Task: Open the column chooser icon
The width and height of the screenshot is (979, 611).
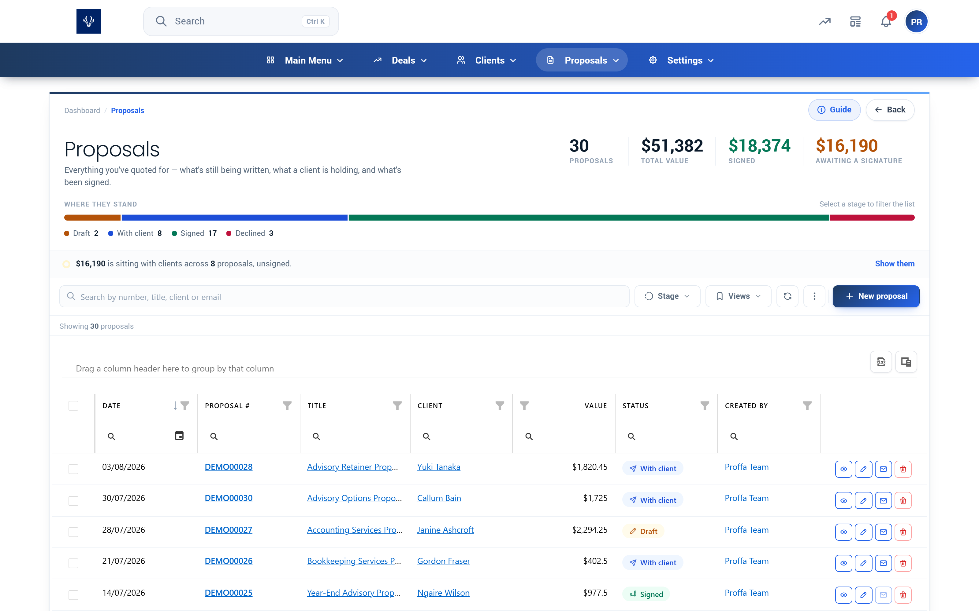Action: pos(906,362)
